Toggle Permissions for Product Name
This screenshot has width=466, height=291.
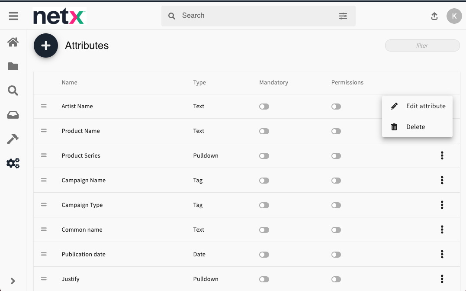(x=336, y=131)
